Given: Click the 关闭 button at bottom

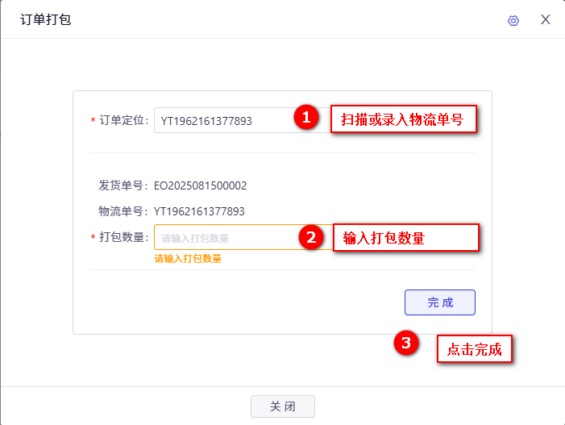Looking at the screenshot, I should click(x=283, y=406).
